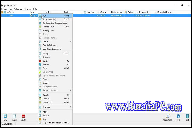Select the Usui profile row
The width and height of the screenshot is (192, 128).
(x=97, y=15)
